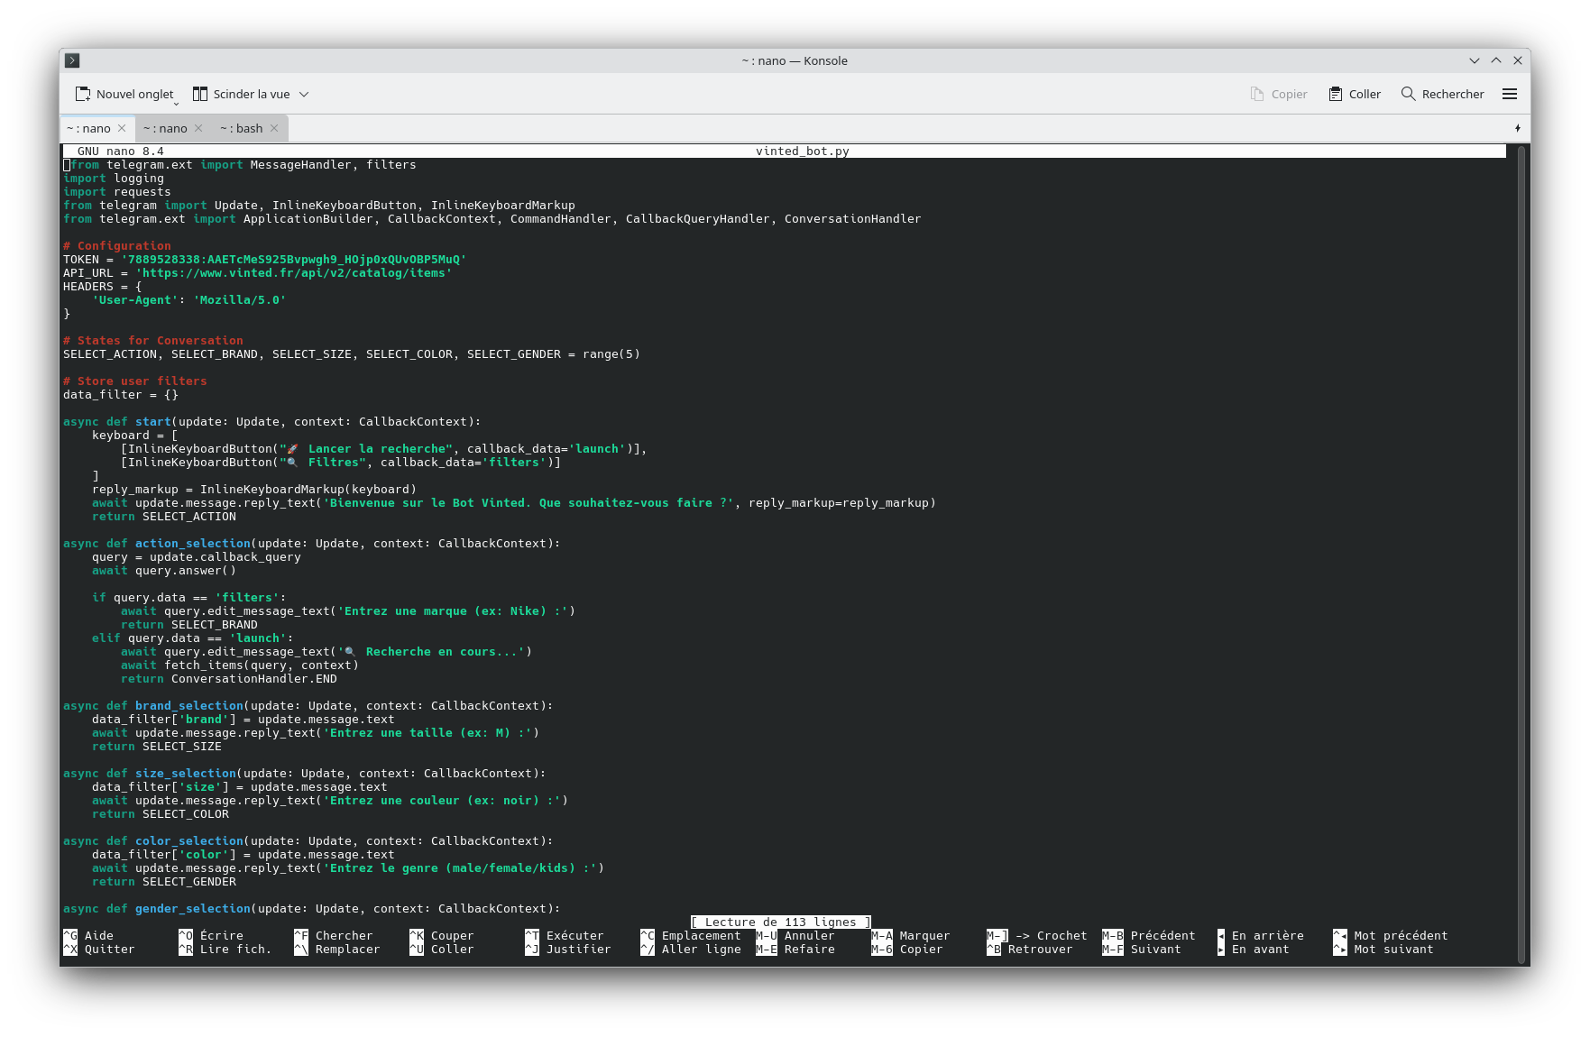Click the M-A Marquer shortcut
The height and width of the screenshot is (1037, 1590).
click(x=911, y=936)
